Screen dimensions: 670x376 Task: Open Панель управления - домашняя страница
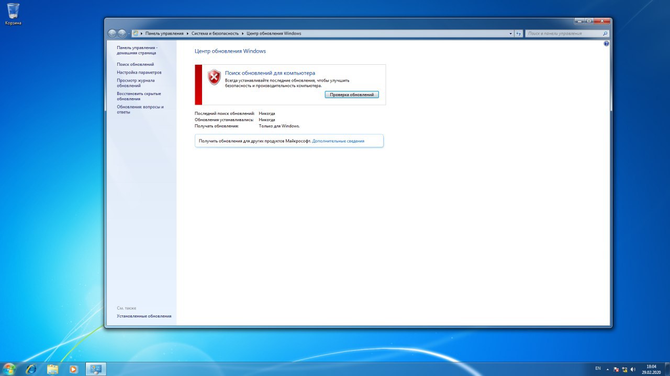tap(137, 50)
